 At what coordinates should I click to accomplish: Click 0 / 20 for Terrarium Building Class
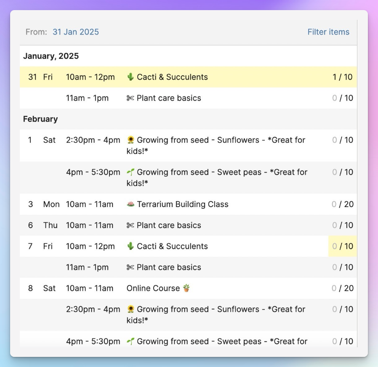(x=342, y=204)
